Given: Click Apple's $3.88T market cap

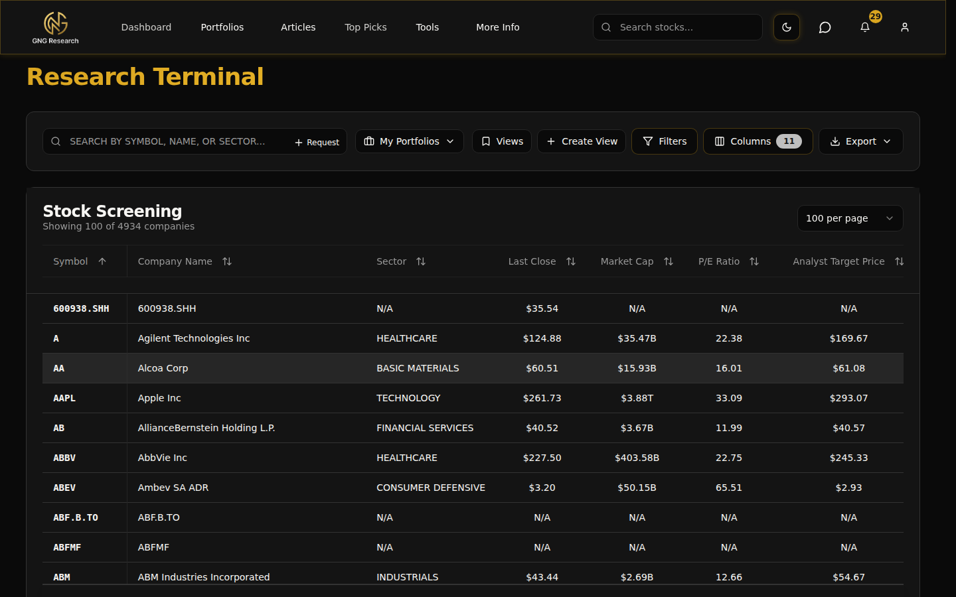Looking at the screenshot, I should [637, 398].
